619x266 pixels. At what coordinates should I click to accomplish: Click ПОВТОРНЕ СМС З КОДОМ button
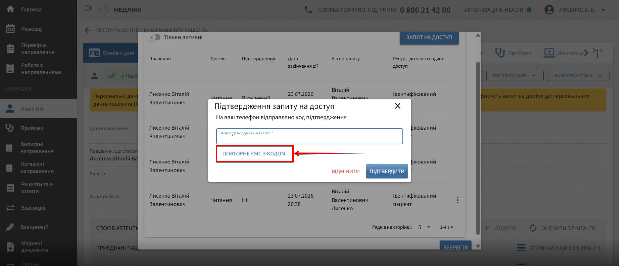254,154
